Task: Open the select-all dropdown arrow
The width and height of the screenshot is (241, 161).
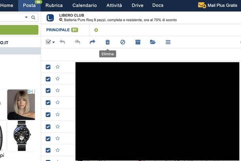Action: tap(53, 42)
